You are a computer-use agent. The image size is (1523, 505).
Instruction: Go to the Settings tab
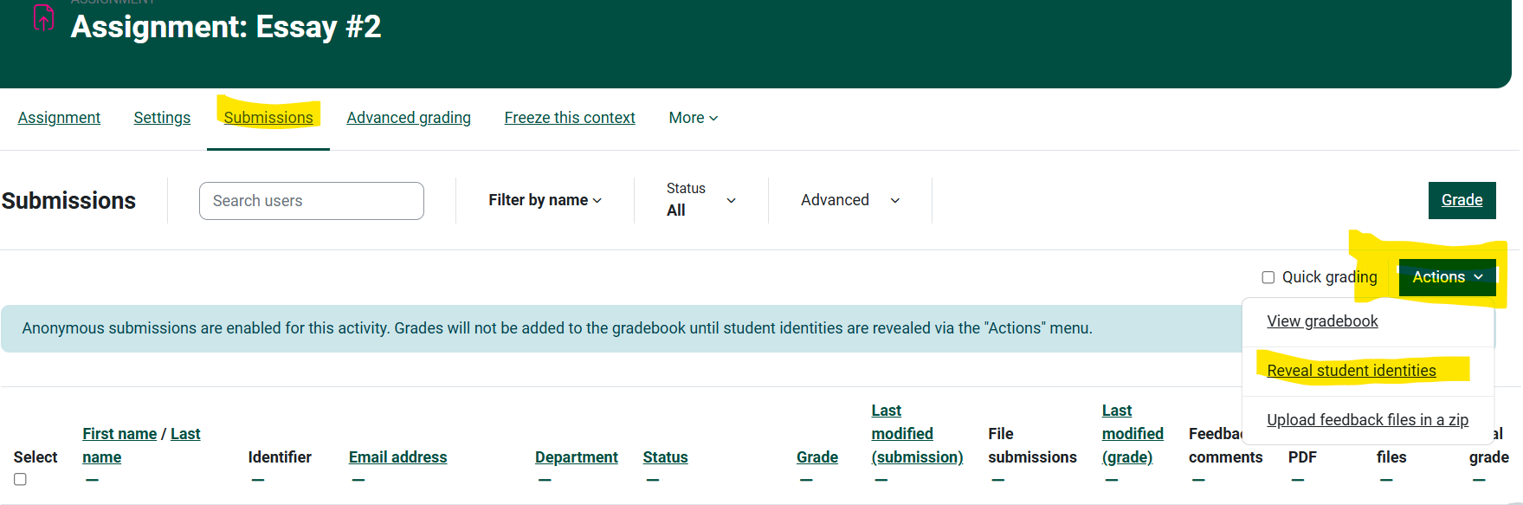coord(162,118)
